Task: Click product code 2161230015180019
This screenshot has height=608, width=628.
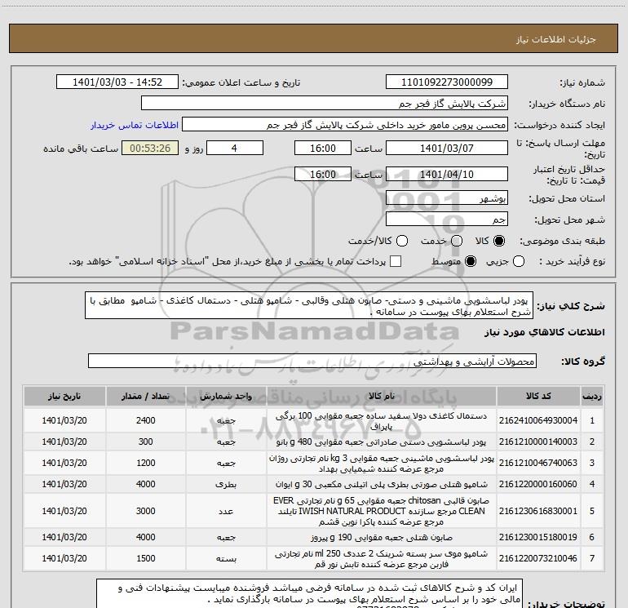Action: 538,537
